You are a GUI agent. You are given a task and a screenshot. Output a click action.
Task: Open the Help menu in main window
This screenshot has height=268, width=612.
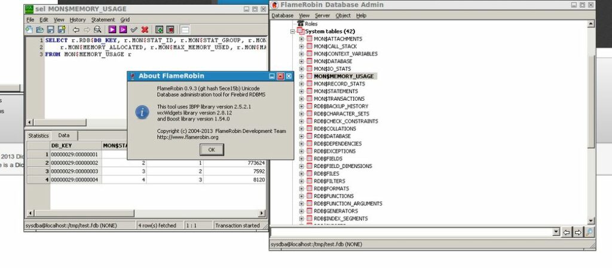point(362,15)
